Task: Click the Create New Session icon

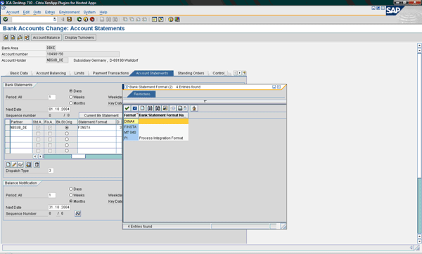Action: [x=154, y=20]
